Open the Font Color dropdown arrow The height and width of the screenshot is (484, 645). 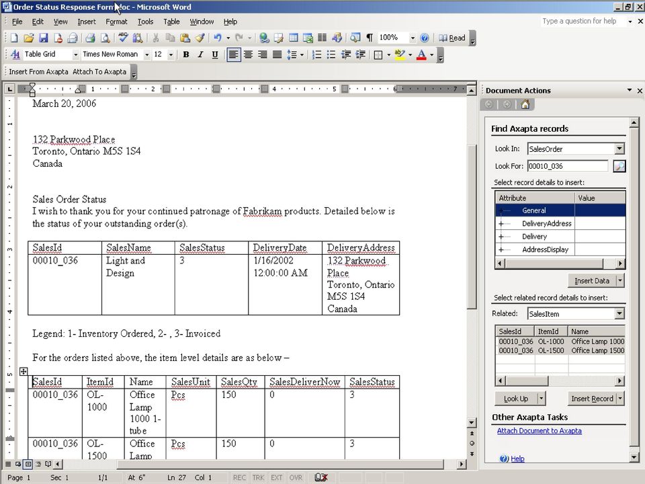click(431, 54)
